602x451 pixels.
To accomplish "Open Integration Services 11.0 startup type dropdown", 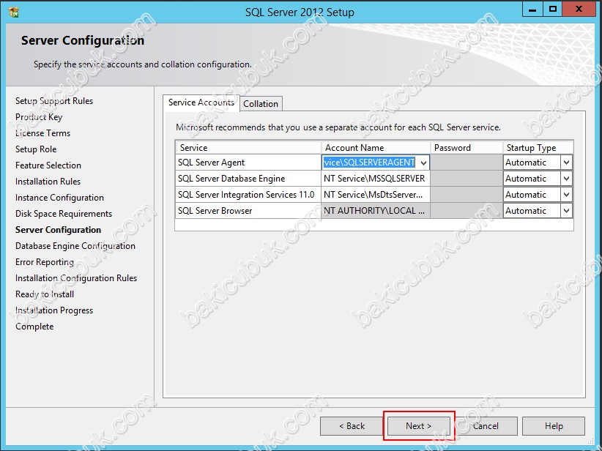I will point(566,195).
